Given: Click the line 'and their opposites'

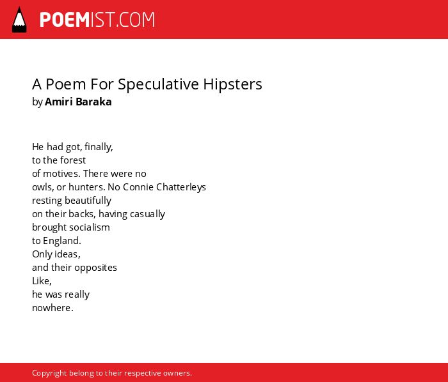Looking at the screenshot, I should [x=74, y=268].
